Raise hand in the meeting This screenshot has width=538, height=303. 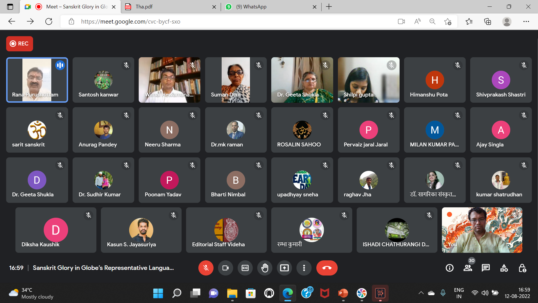(265, 268)
